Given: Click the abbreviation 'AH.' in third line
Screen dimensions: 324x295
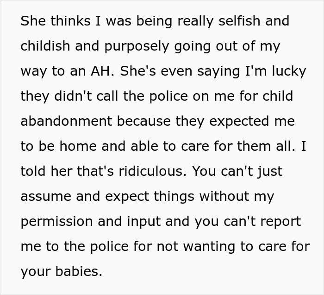Looking at the screenshot, I should (x=102, y=71).
